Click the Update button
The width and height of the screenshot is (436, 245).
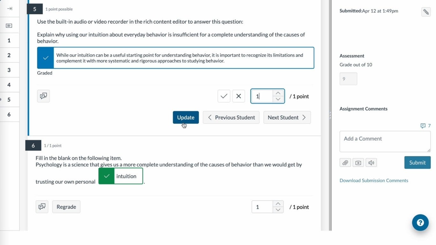tap(185, 117)
